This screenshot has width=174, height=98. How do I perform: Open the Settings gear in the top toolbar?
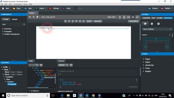coord(50,8)
